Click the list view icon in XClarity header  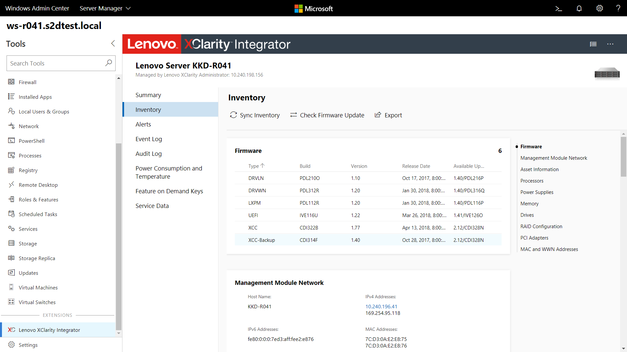(x=593, y=43)
